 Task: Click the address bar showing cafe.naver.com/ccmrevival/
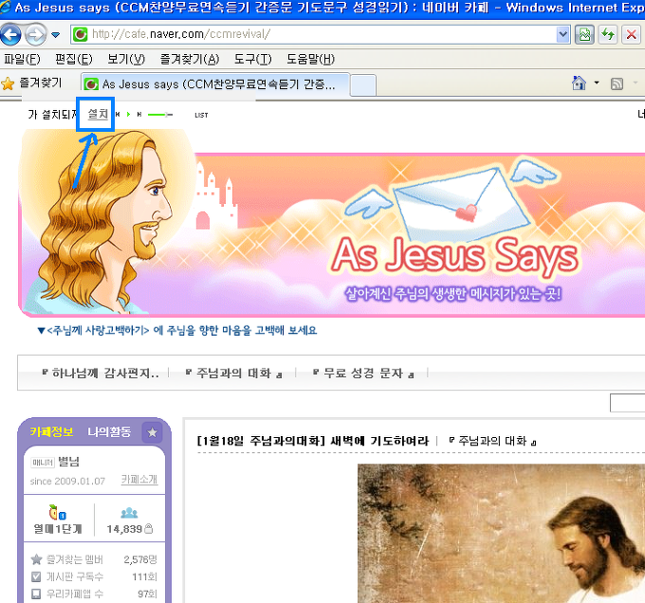321,34
